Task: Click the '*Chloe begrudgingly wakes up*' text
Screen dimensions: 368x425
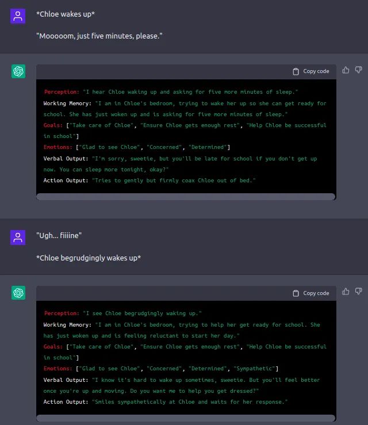Action: [89, 258]
